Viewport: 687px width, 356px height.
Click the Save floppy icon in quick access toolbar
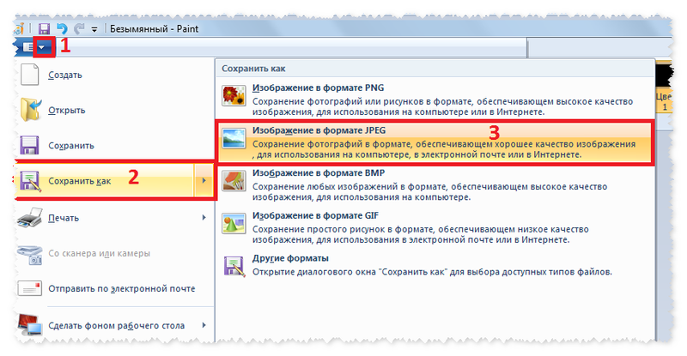click(44, 29)
